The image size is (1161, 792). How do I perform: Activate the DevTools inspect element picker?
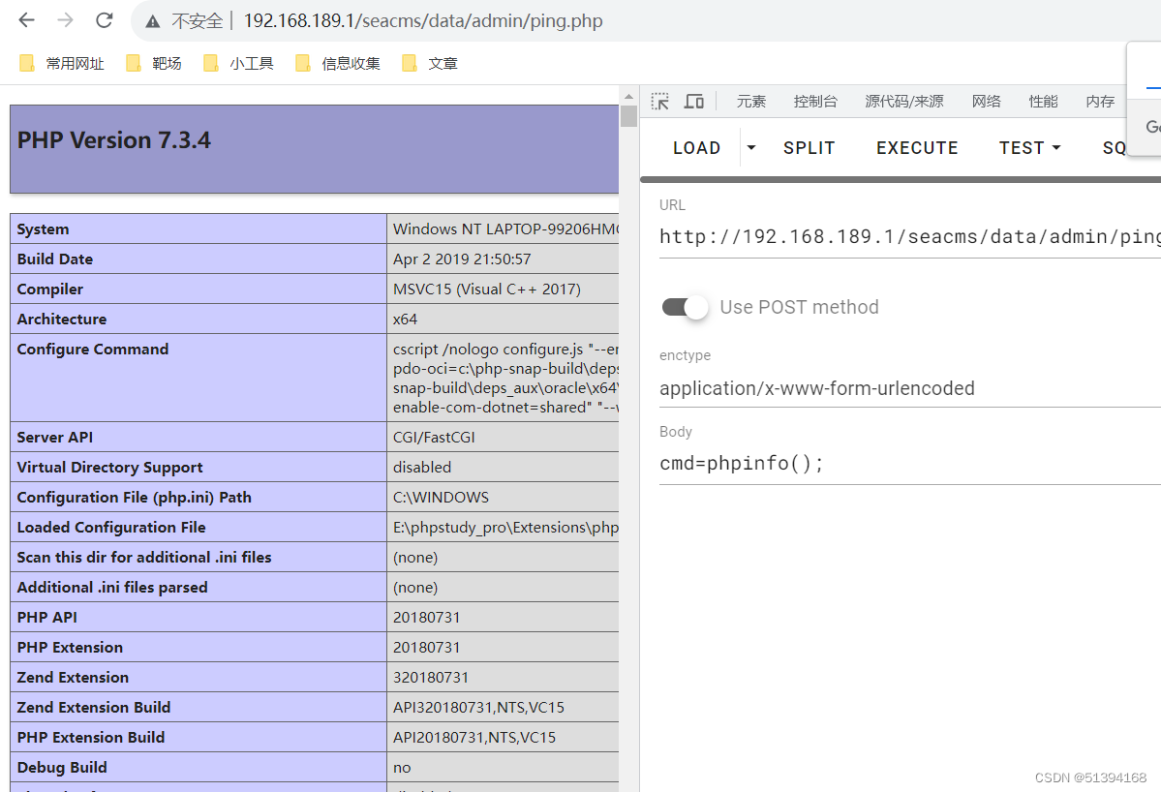coord(659,102)
